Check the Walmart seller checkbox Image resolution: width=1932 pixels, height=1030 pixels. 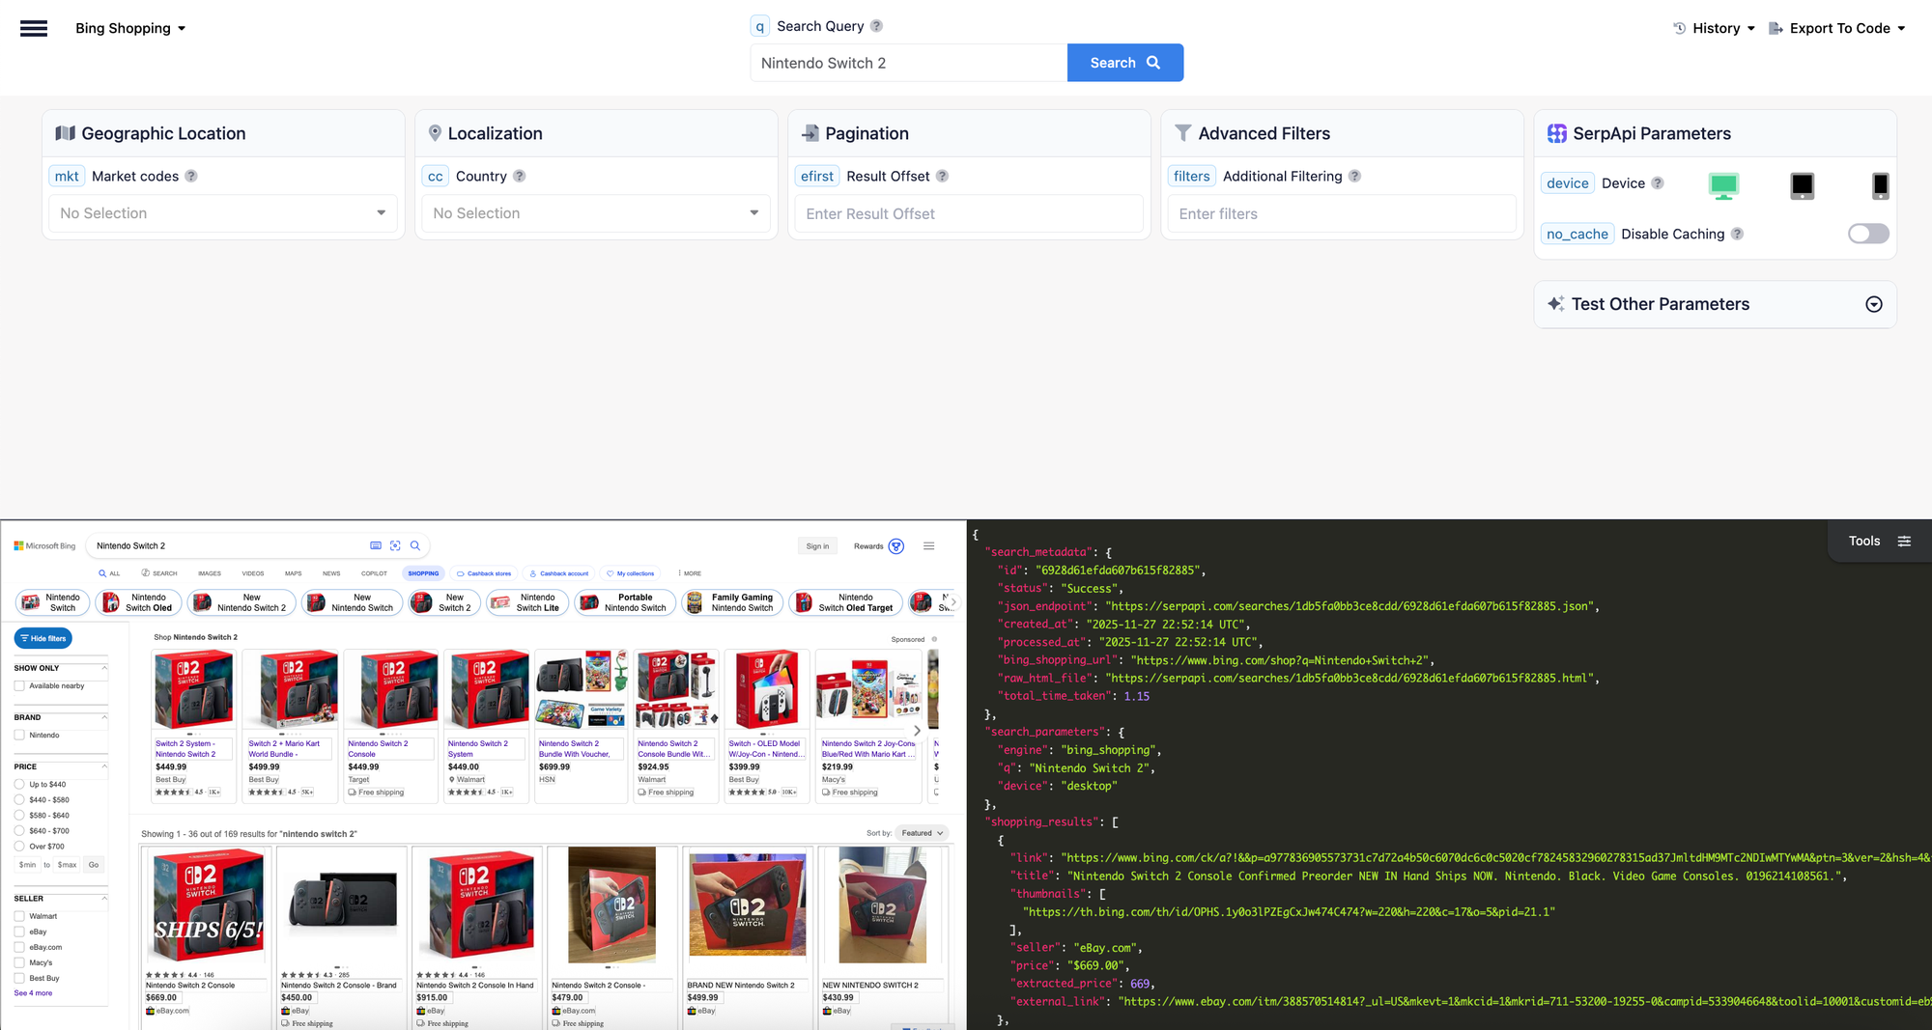[19, 916]
